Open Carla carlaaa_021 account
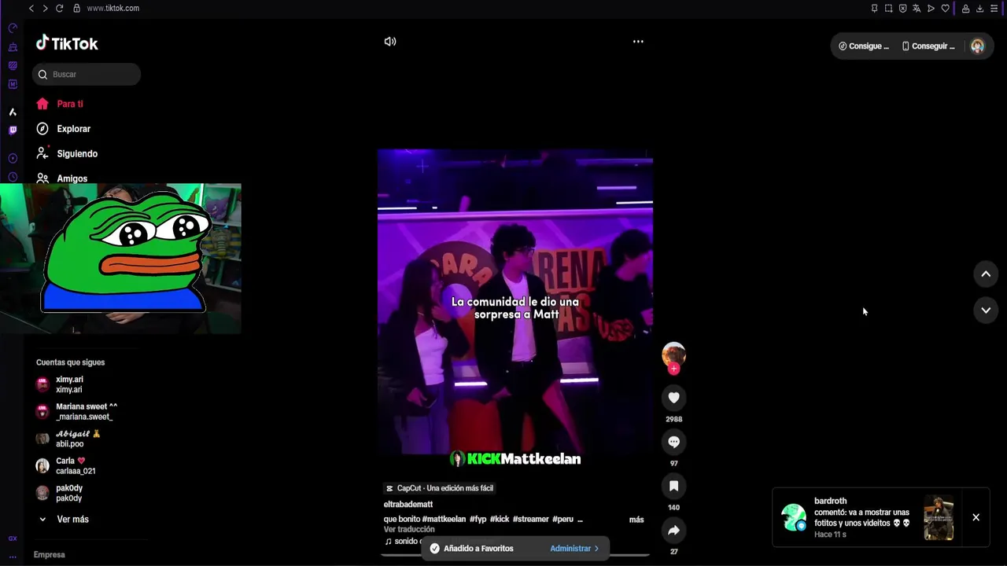 pos(65,466)
